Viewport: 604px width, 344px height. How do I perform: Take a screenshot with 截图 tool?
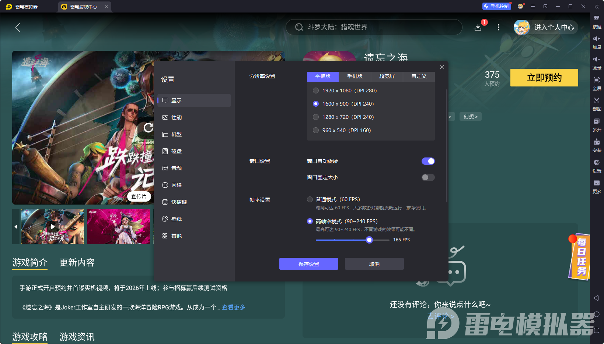click(x=597, y=104)
